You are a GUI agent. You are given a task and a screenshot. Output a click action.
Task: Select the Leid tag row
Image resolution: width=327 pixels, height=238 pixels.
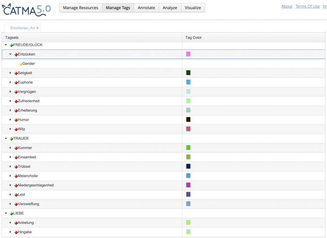[x=163, y=195]
